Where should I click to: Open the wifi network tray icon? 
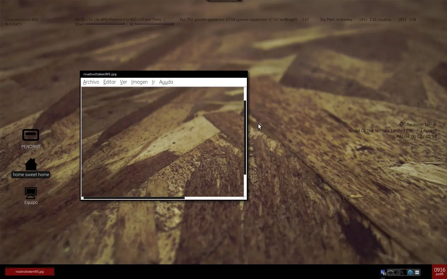coord(390,272)
